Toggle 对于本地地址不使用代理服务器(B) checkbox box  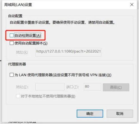click(x=18, y=96)
